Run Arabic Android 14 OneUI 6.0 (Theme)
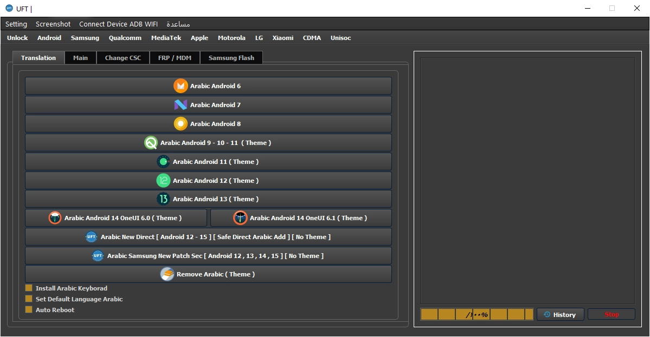The width and height of the screenshot is (650, 337). point(116,218)
